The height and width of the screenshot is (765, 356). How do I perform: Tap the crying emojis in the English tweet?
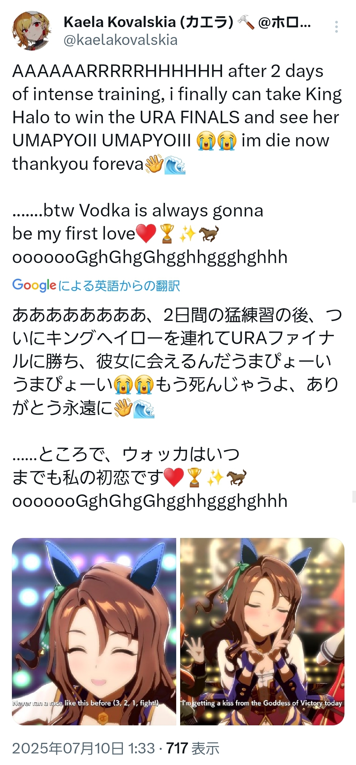216,141
